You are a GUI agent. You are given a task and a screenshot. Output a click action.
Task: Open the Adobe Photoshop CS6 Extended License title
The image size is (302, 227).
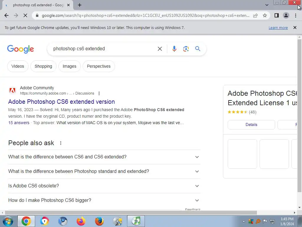point(262,98)
